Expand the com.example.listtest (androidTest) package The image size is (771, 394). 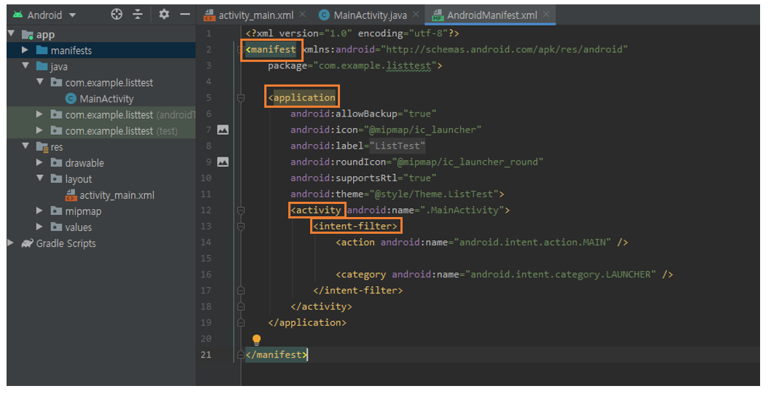[x=40, y=114]
